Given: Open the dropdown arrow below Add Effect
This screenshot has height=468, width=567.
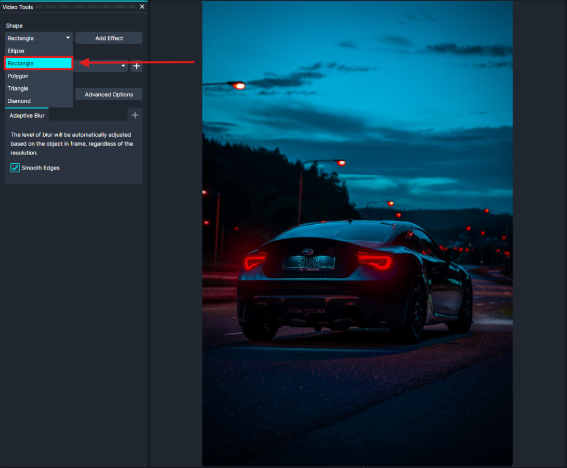Looking at the screenshot, I should tap(123, 66).
